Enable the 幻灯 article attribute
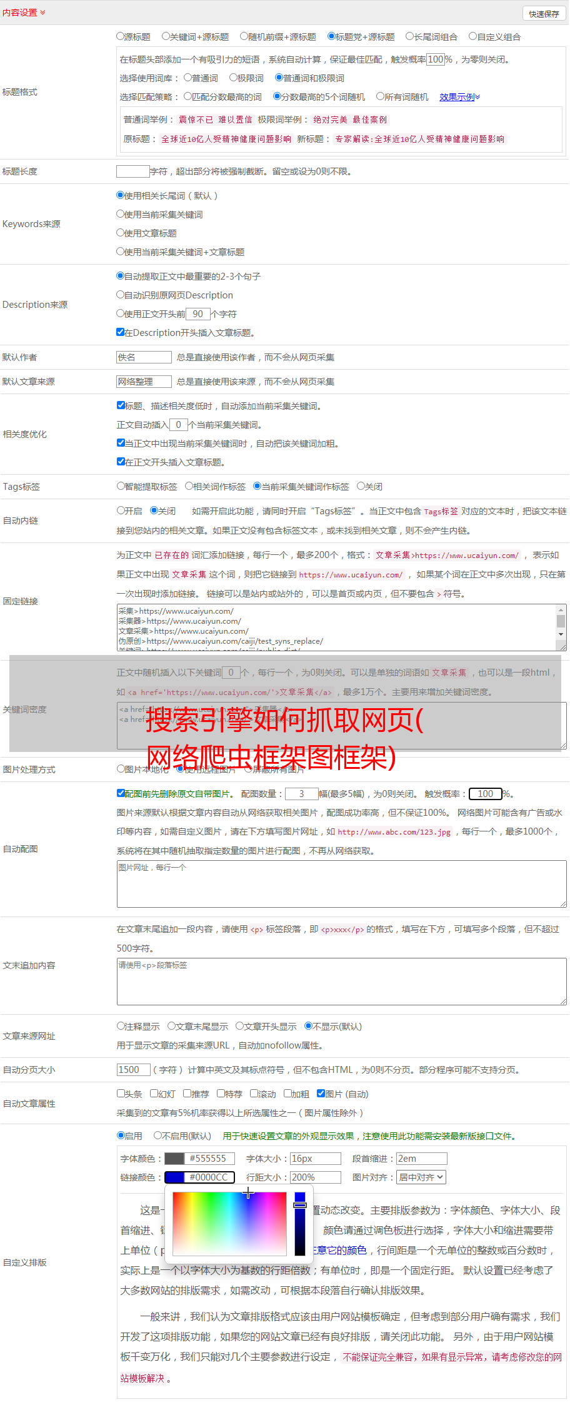The image size is (570, 1407). (154, 1094)
